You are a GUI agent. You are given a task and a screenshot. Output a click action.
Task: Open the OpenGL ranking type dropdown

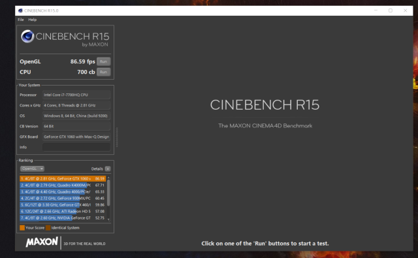[x=32, y=169]
